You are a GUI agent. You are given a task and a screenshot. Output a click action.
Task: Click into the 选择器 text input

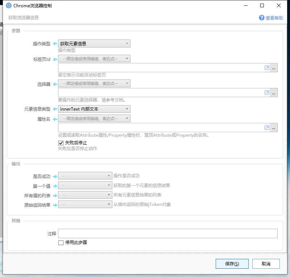pos(161,92)
